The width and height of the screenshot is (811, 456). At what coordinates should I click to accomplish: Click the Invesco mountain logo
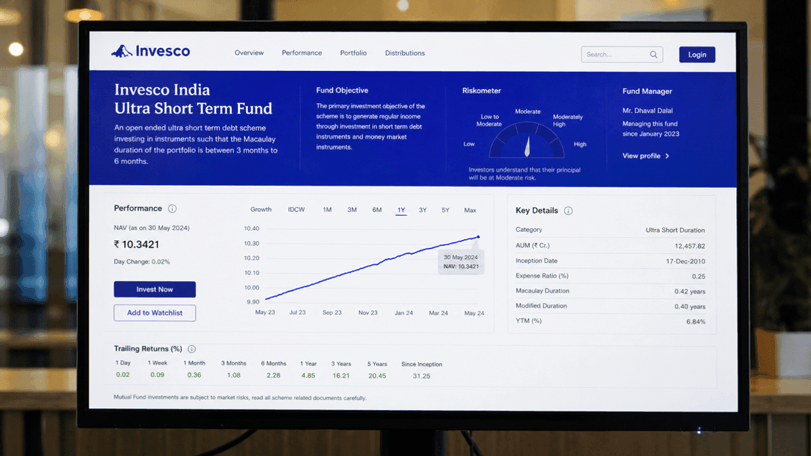[122, 51]
